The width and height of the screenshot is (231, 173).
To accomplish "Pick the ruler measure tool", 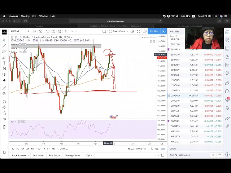I will coord(4,88).
